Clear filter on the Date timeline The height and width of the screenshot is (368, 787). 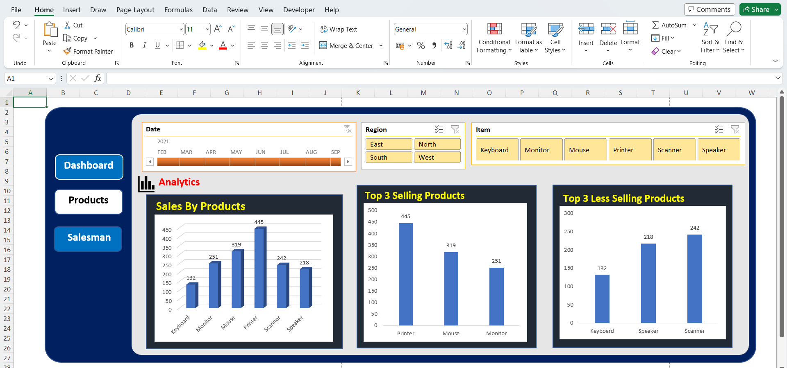pos(348,129)
